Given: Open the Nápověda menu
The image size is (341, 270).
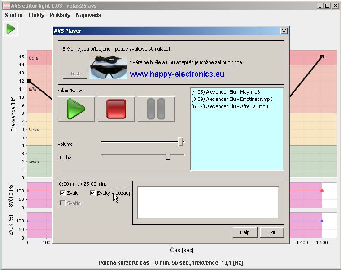Looking at the screenshot, I should pyautogui.click(x=88, y=15).
